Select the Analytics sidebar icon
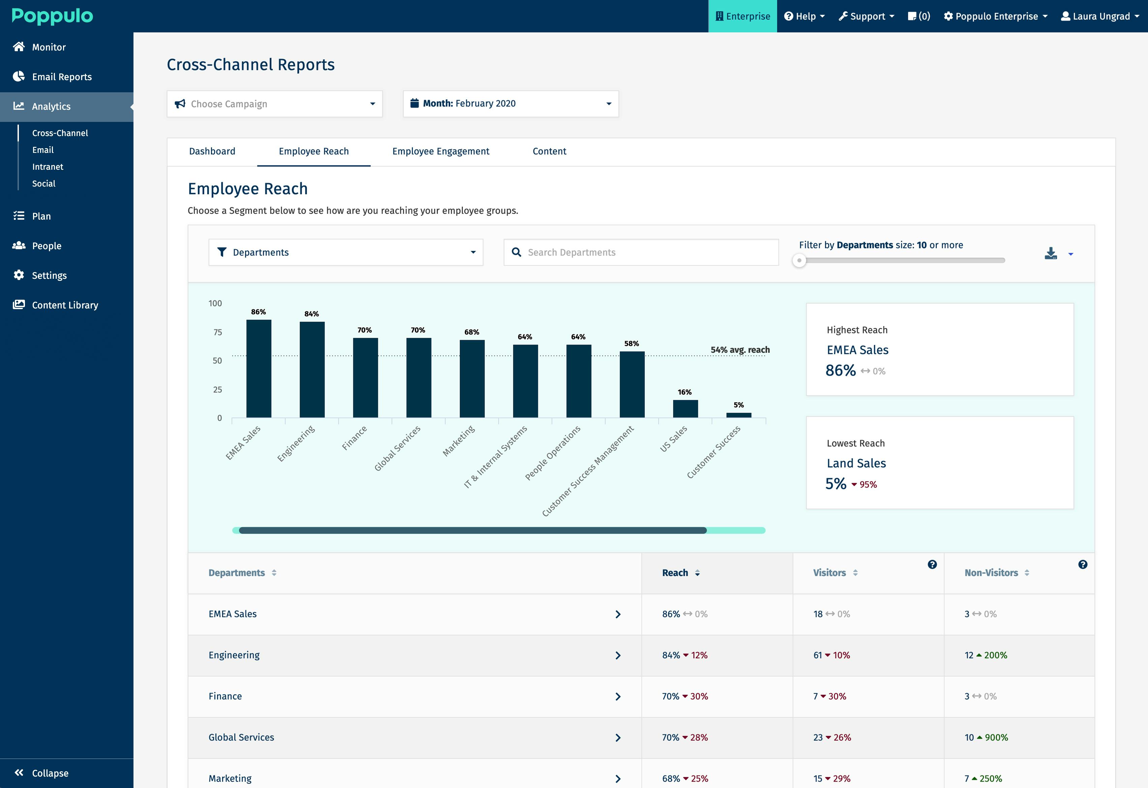 click(18, 106)
